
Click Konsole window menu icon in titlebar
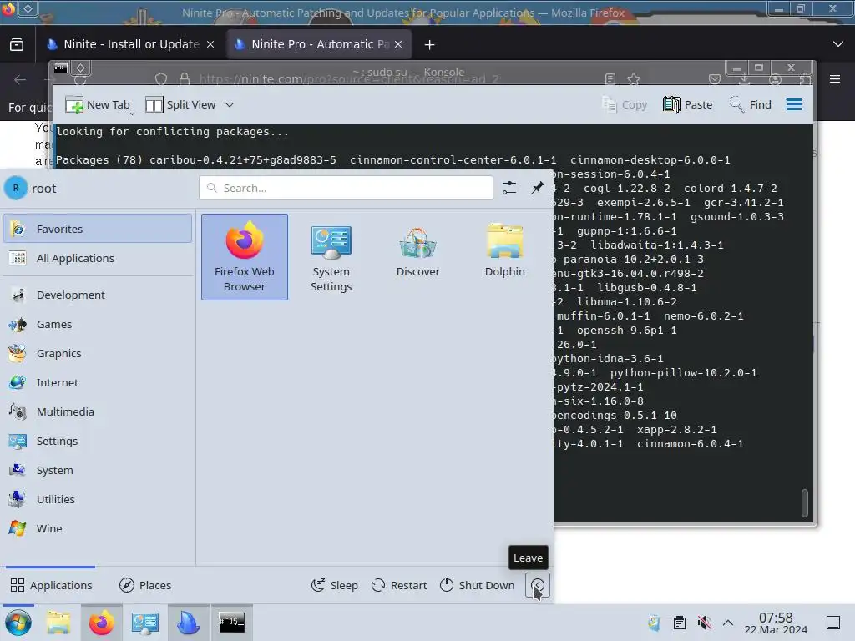tap(60, 68)
